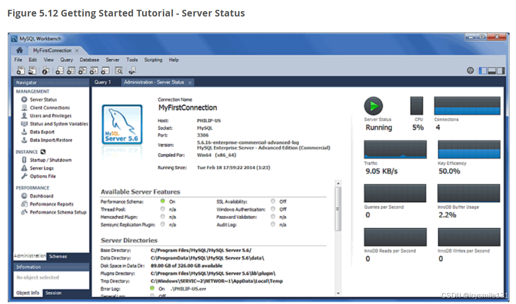Click the Data Import/Restore icon

coord(24,140)
